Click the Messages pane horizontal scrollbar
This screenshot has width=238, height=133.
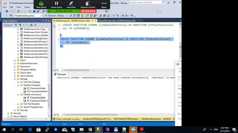[x=92, y=115]
